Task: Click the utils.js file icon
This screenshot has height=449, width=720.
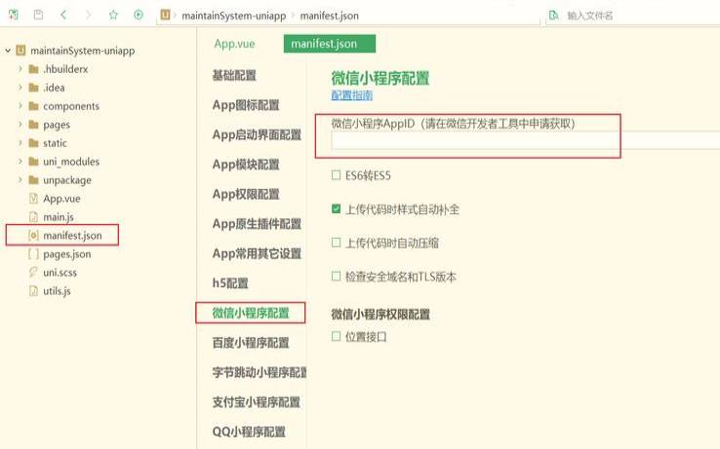Action: pos(33,291)
